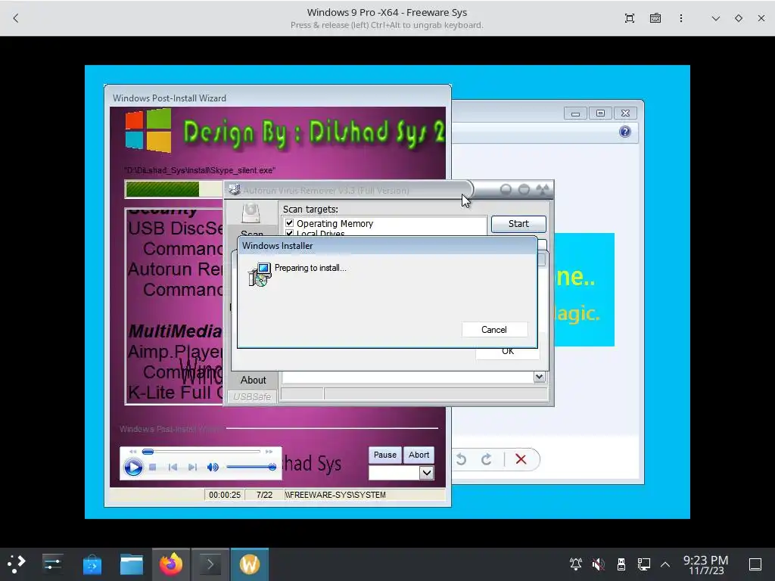
Task: Open the terminal icon in taskbar
Action: click(x=210, y=564)
